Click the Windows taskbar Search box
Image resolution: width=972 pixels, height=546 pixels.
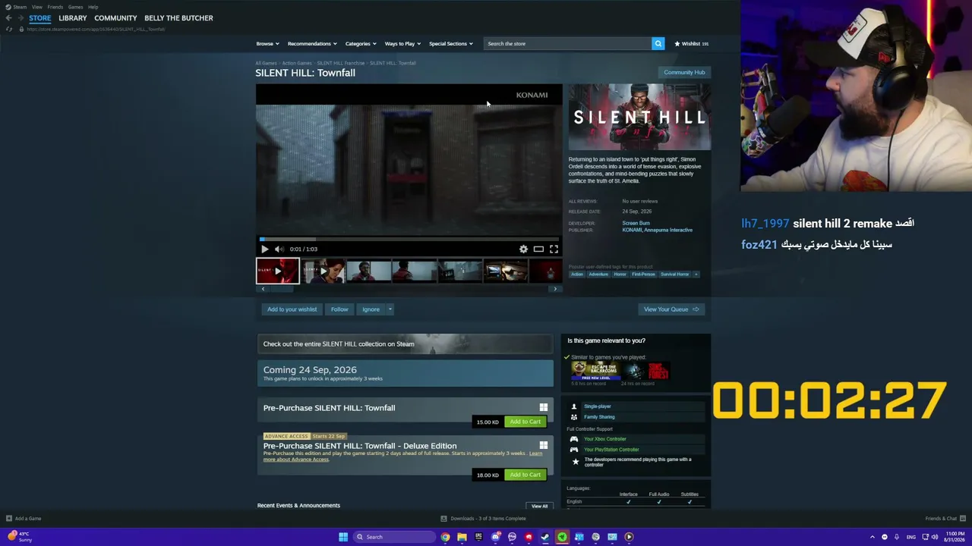pyautogui.click(x=394, y=537)
